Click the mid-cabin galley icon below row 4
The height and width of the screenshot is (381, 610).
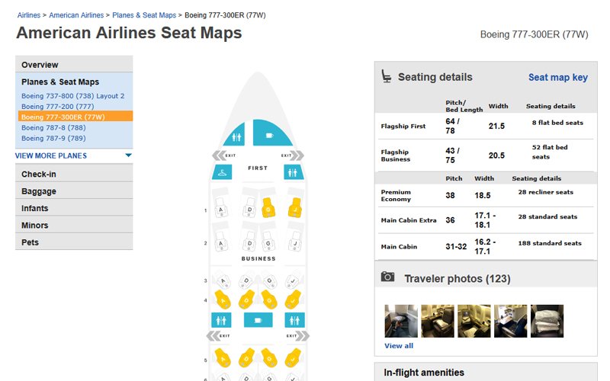(258, 320)
